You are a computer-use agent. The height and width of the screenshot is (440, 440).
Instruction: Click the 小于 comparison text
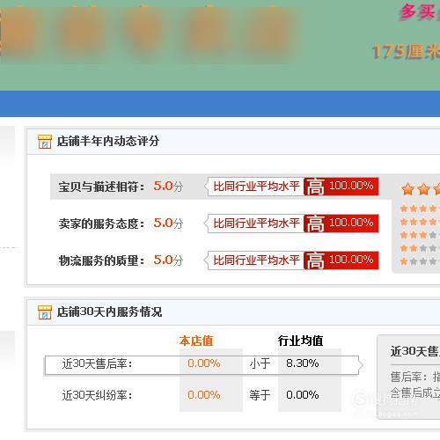(x=260, y=363)
